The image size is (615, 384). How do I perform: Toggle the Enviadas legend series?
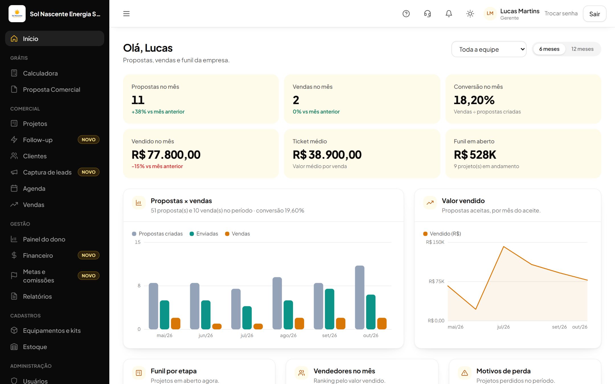tap(204, 234)
